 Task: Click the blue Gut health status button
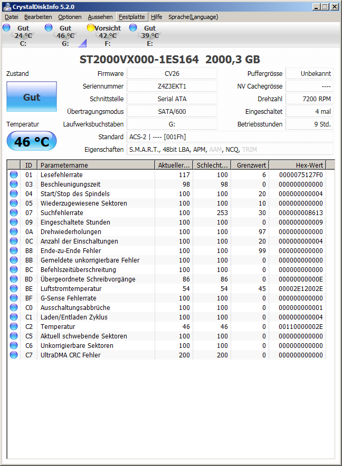32,97
